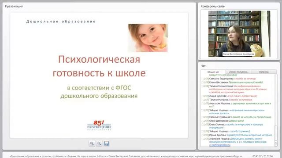The height and width of the screenshot is (158, 282).
Task: Save the presentation with floppy disk icon
Action: pyautogui.click(x=107, y=144)
